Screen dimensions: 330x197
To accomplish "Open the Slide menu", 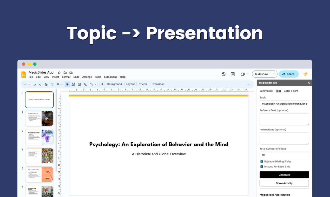I will point(76,77).
